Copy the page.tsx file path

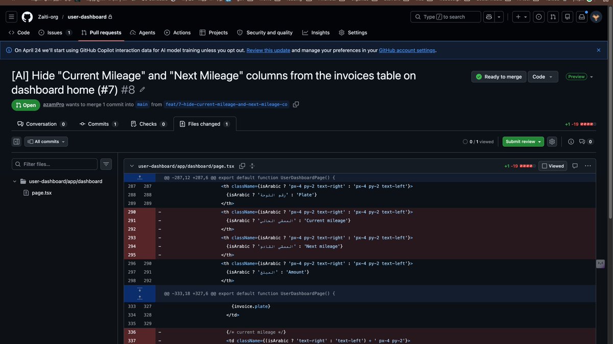[242, 166]
